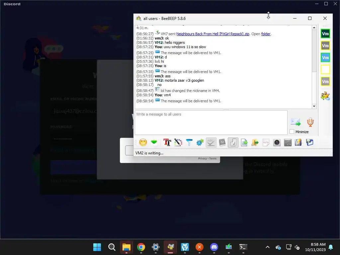The height and width of the screenshot is (255, 340).
Task: Click the Discord password field
Action: (74, 138)
